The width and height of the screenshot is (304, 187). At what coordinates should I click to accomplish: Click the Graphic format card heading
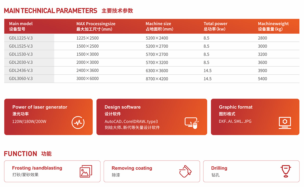tap(236, 107)
